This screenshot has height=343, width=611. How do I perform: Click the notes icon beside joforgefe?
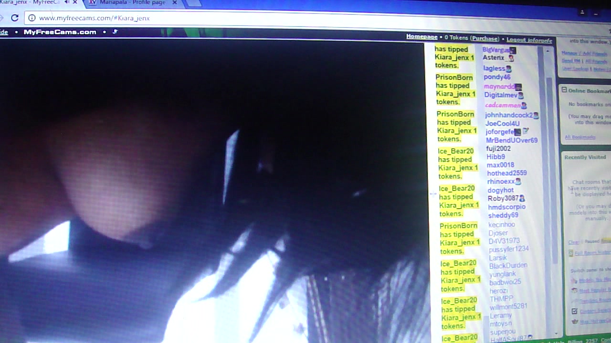[526, 131]
